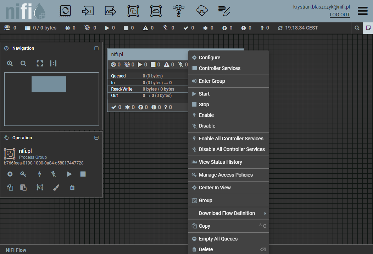
Task: Select the Processor component in the top toolbar
Action: click(x=65, y=11)
